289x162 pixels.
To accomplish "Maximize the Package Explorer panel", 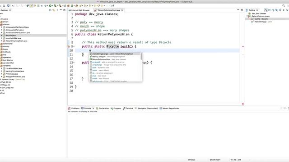I will [x=64, y=10].
